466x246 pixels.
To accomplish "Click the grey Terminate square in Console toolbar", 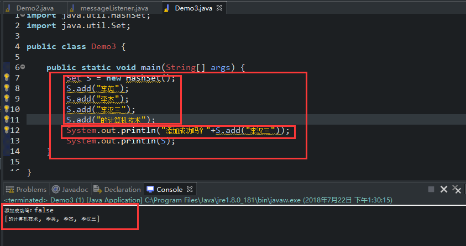I will pos(431,189).
